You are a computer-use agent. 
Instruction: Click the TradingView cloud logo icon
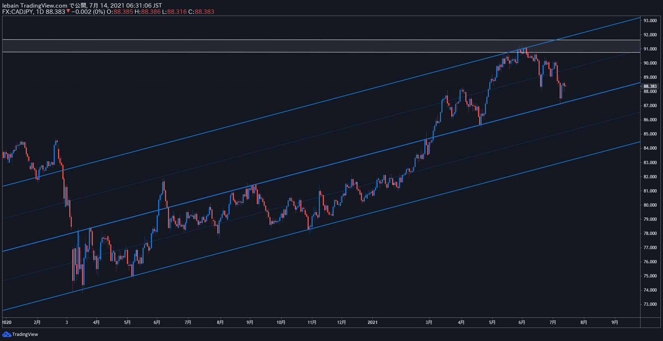pos(7,334)
